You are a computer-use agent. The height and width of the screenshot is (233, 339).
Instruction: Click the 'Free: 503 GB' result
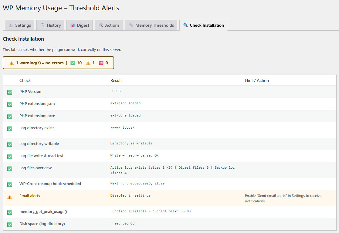[x=122, y=223]
